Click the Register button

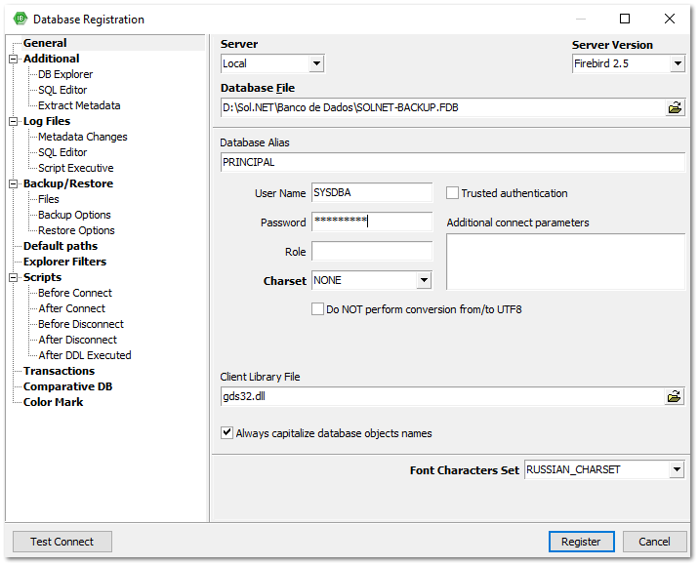click(x=581, y=542)
